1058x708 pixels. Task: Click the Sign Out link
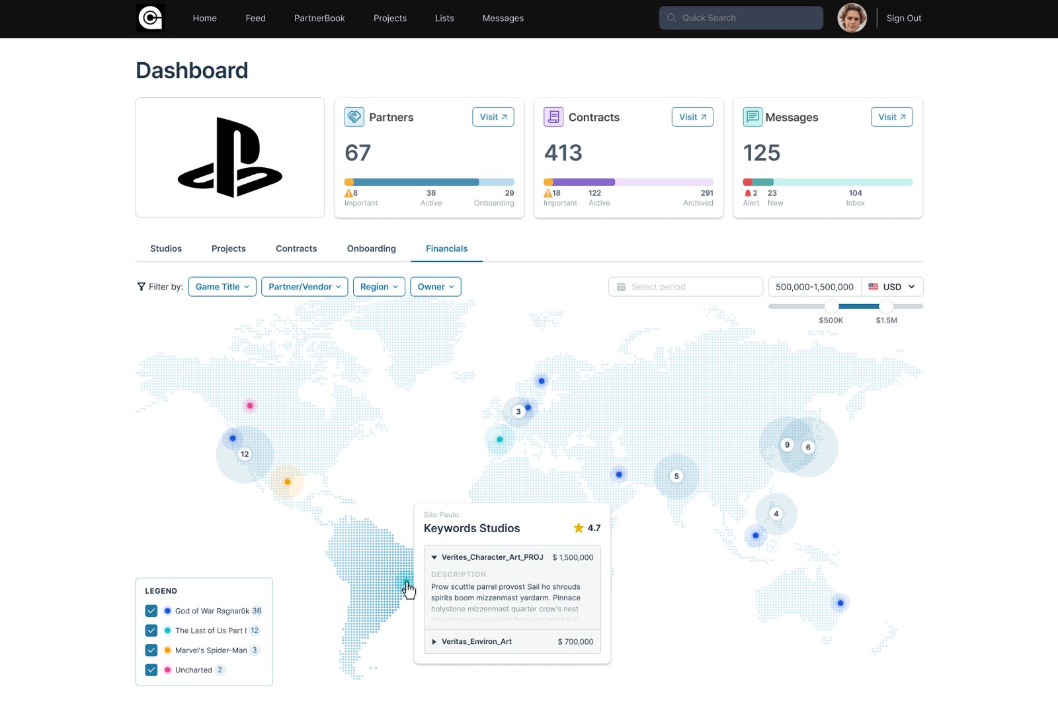coord(904,19)
